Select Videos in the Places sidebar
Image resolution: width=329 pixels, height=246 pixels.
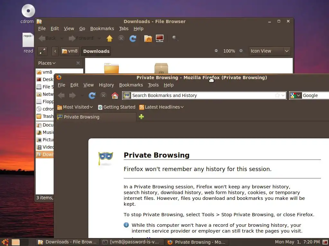[45, 147]
